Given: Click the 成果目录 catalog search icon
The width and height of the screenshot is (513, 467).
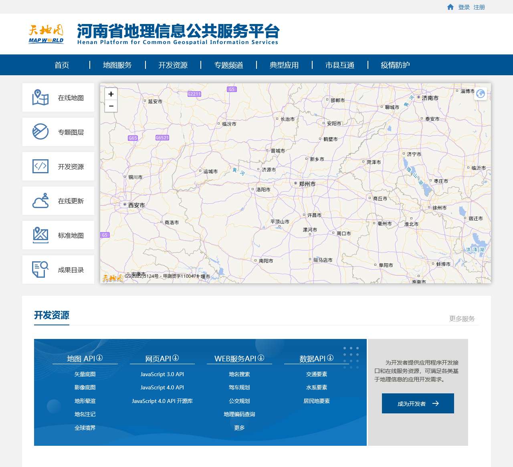Looking at the screenshot, I should [40, 269].
